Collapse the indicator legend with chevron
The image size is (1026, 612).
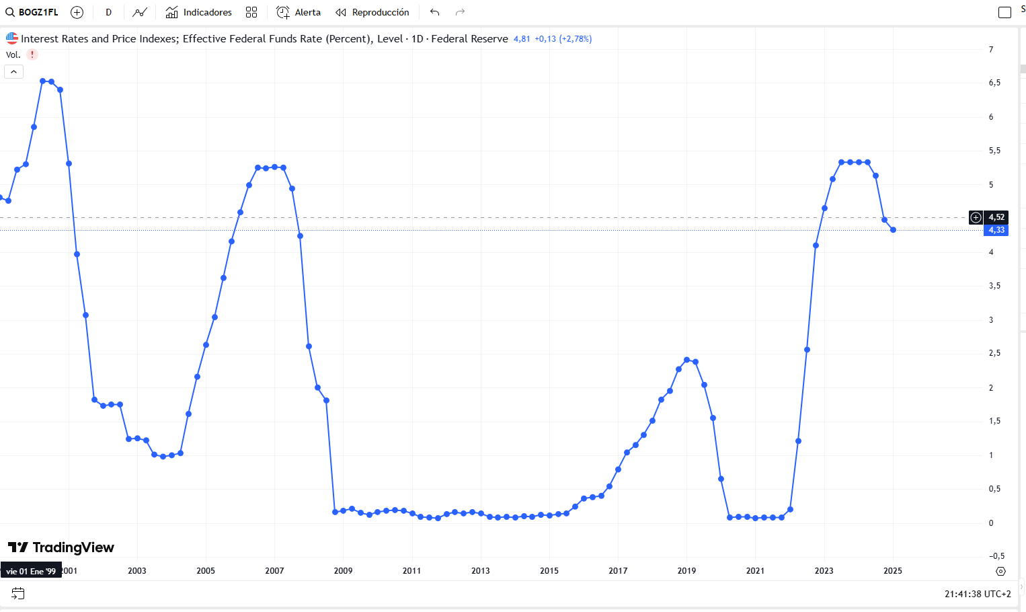pos(13,71)
